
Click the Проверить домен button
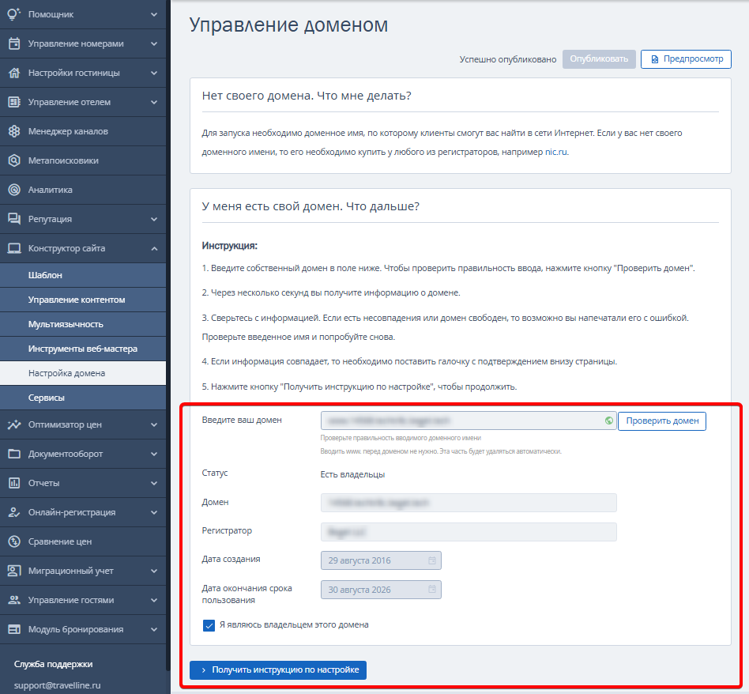[661, 421]
